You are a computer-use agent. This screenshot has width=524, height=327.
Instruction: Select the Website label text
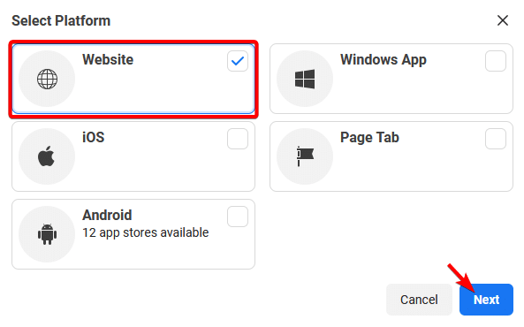click(108, 60)
